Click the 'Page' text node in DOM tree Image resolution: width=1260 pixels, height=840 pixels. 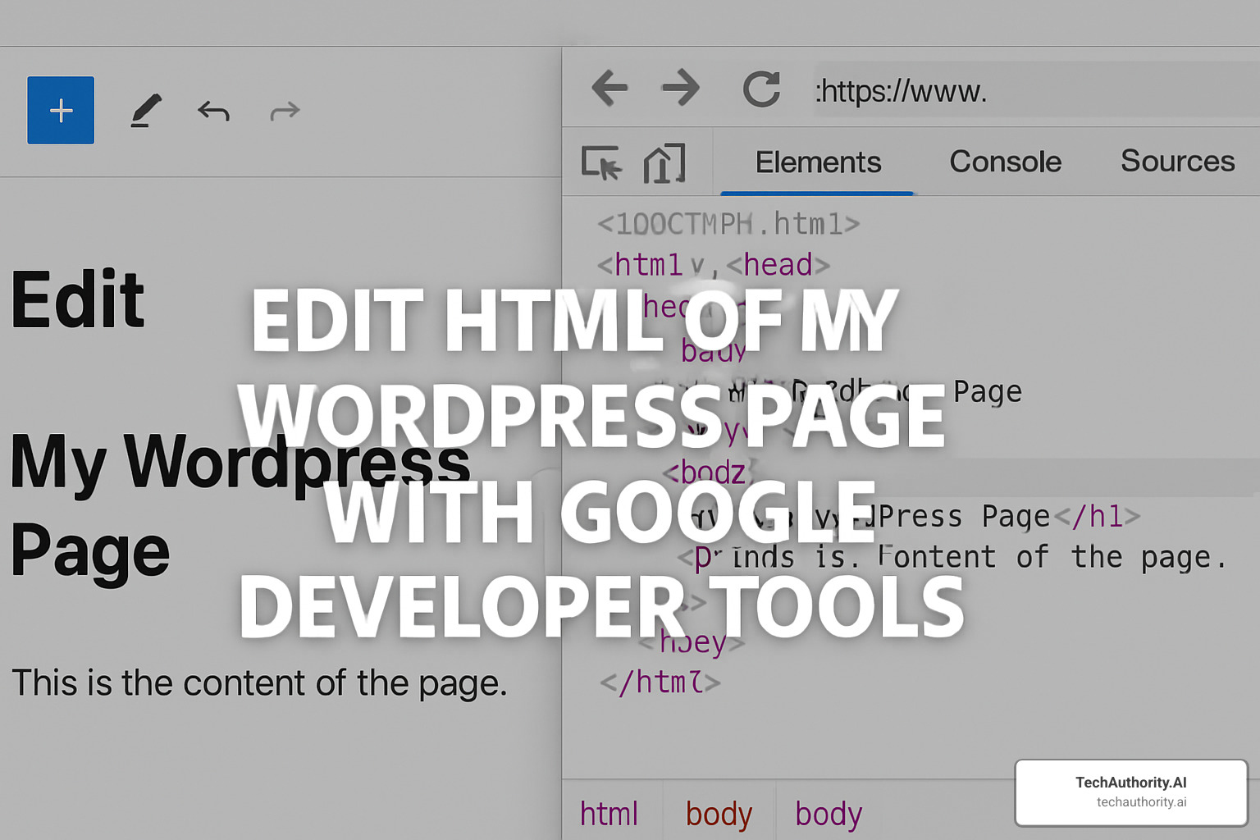(987, 392)
